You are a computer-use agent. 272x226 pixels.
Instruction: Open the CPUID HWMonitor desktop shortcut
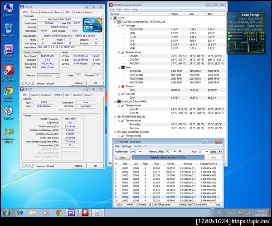point(9,73)
